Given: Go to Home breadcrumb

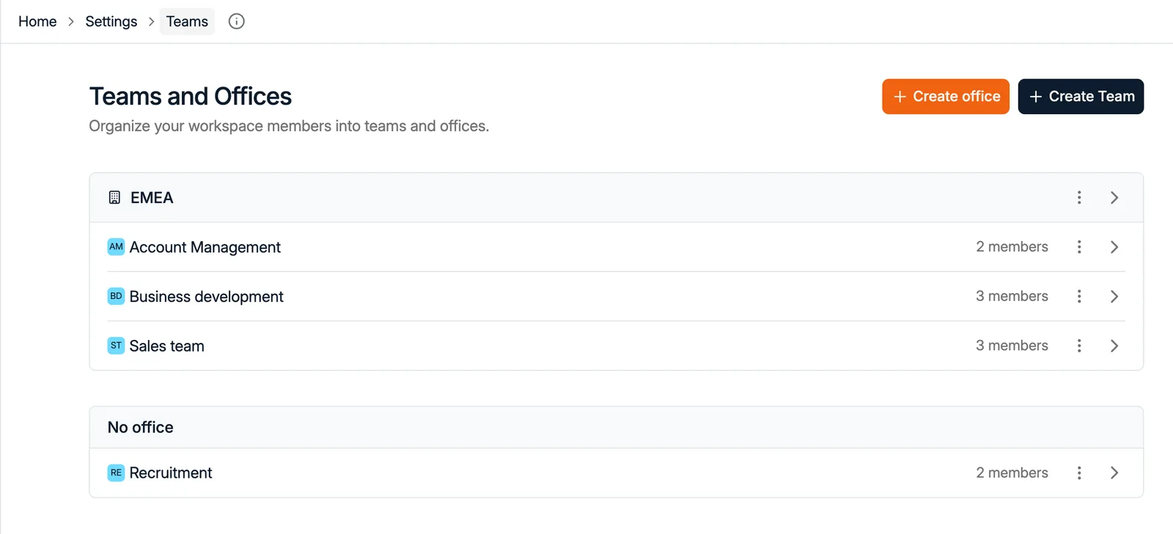Looking at the screenshot, I should point(37,21).
